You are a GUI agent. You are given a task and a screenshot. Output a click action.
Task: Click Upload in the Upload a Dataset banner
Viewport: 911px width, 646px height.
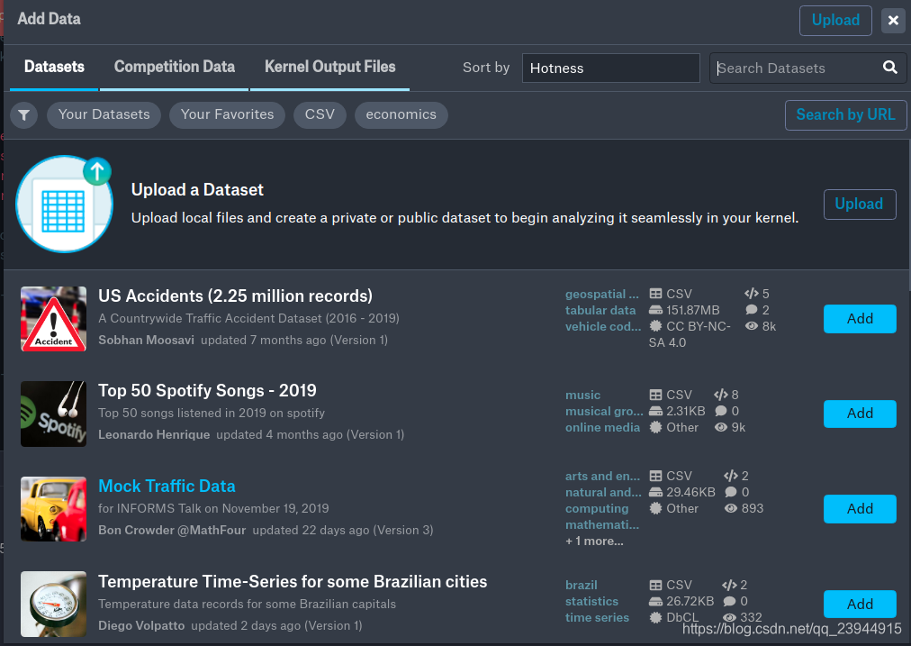click(x=860, y=205)
